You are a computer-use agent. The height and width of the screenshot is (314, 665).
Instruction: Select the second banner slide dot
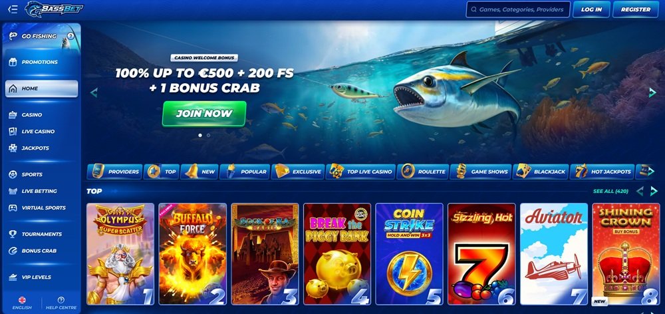[x=208, y=135]
